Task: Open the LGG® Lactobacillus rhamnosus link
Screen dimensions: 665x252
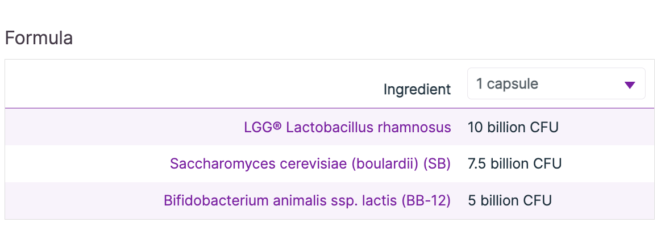Action: 347,127
